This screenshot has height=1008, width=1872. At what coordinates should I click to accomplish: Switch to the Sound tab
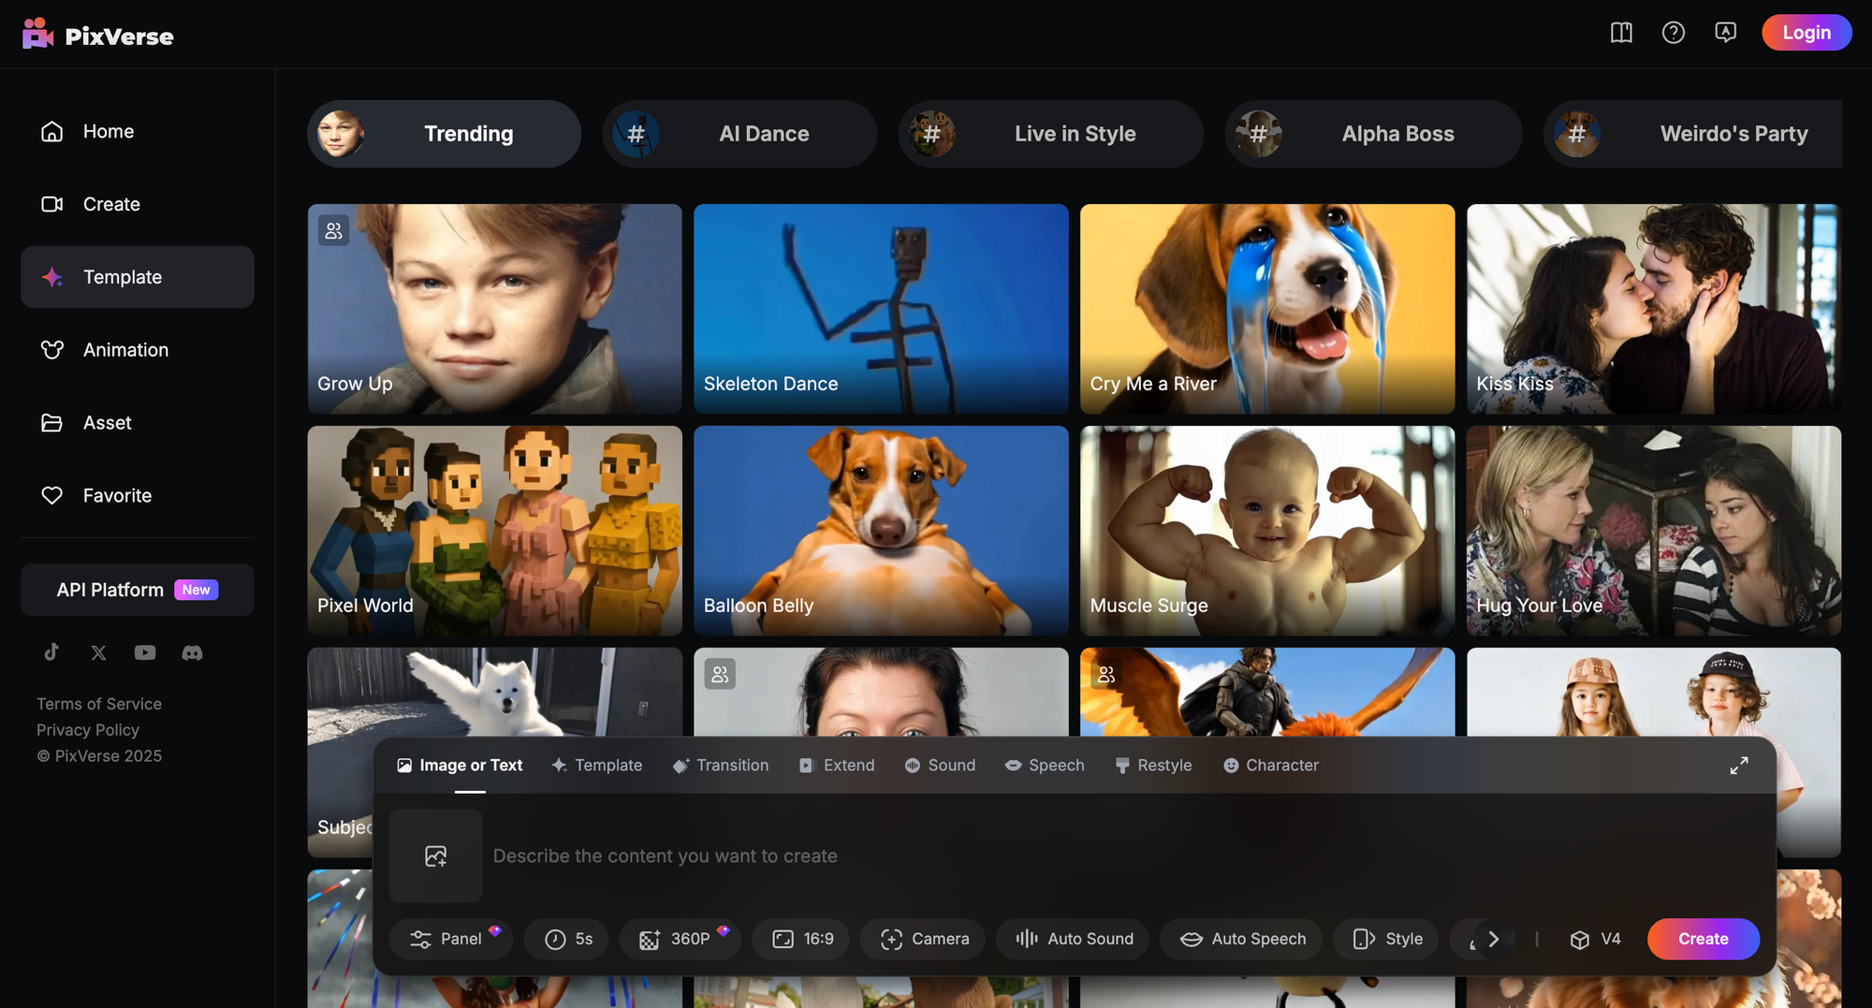point(940,766)
